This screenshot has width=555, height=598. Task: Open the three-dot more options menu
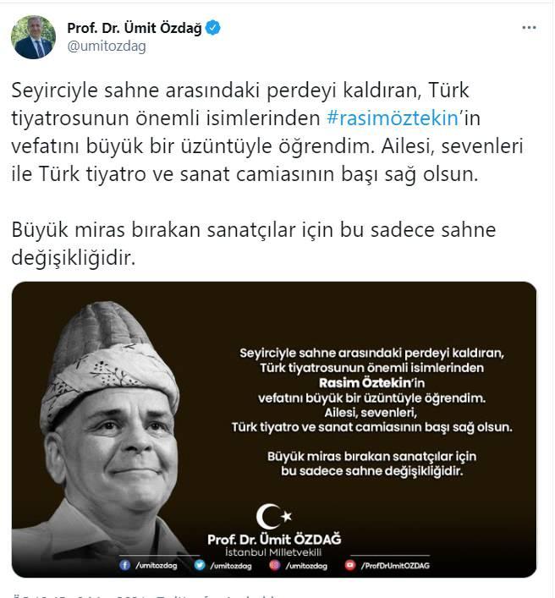click(529, 27)
